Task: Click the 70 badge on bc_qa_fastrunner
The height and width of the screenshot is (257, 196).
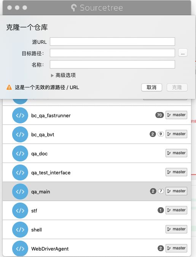Action: coord(159,115)
